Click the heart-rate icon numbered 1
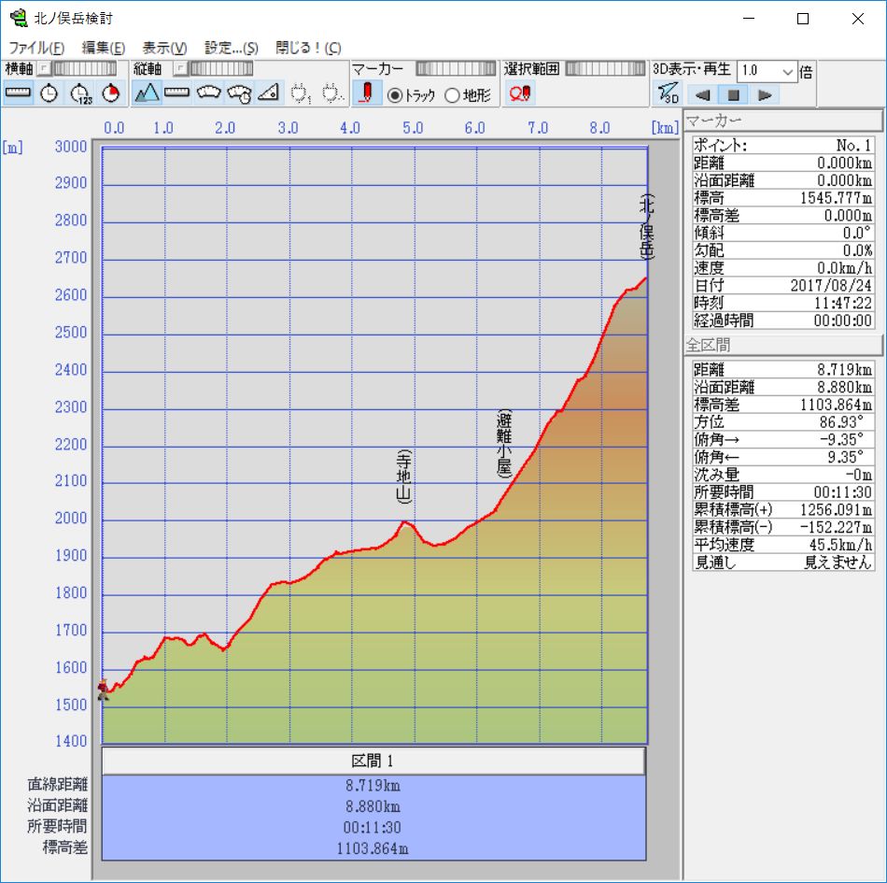The image size is (887, 883). (301, 93)
